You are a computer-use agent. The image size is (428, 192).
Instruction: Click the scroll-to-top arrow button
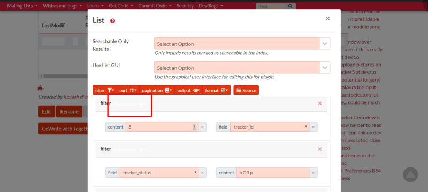(x=410, y=174)
